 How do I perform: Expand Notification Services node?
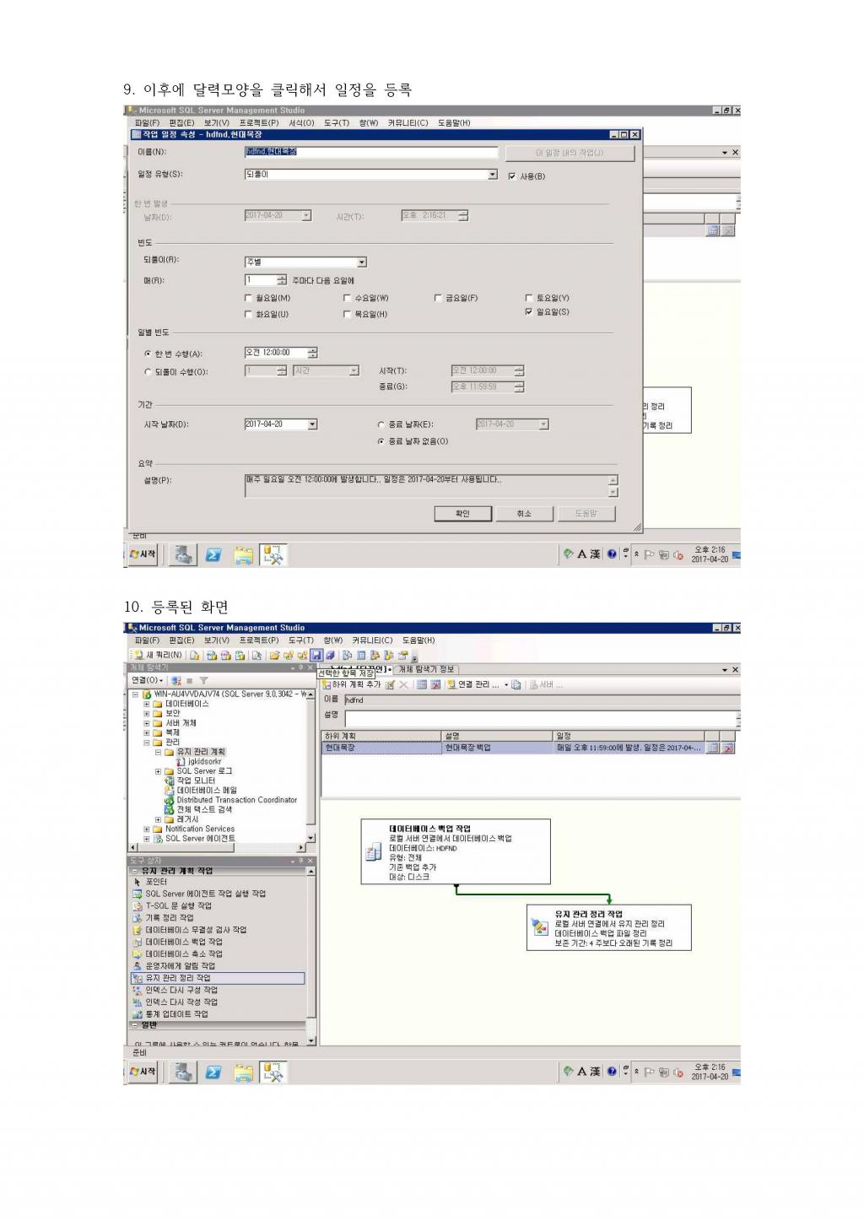tap(146, 829)
